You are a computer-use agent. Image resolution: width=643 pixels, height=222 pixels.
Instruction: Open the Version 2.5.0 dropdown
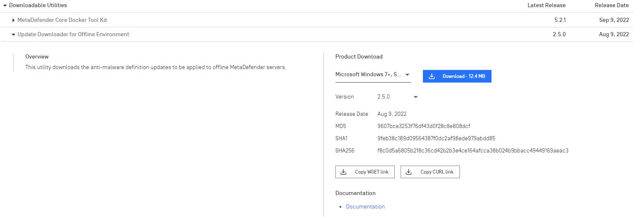(x=398, y=97)
